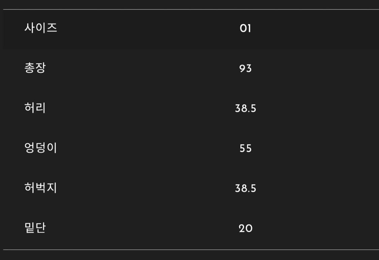Viewport: 379px width, 260px height.
Task: Click the 밑단 label
Action: point(35,228)
